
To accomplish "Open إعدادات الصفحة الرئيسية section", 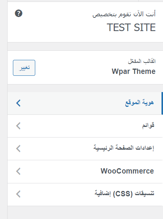I will (85, 149).
